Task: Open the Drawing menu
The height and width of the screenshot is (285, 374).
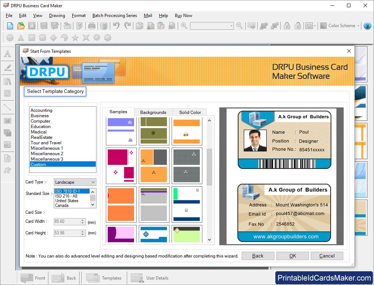Action: (x=57, y=16)
